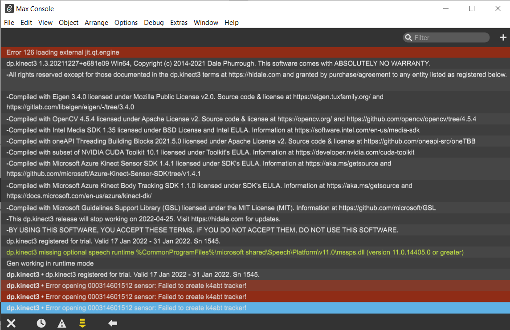
Task: Select the Azure Kinect Sensor SDK 1.4.1 line
Action: click(x=255, y=169)
